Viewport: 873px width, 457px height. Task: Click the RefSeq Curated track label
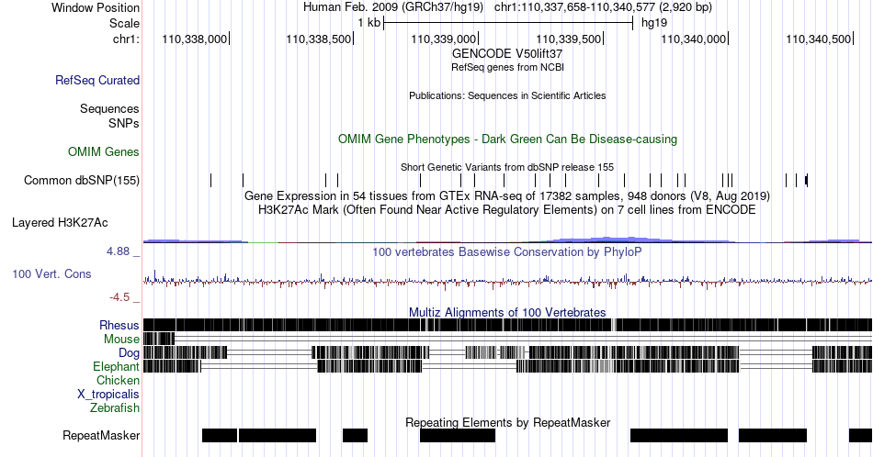tap(96, 81)
